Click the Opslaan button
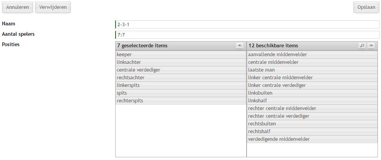This screenshot has height=160, width=381. click(x=366, y=7)
